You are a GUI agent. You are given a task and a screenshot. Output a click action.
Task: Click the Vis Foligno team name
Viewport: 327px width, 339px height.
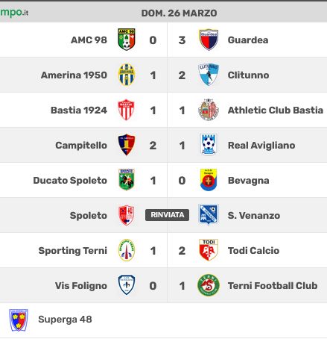(x=81, y=285)
